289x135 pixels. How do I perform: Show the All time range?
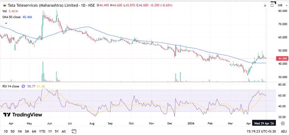click(x=64, y=131)
